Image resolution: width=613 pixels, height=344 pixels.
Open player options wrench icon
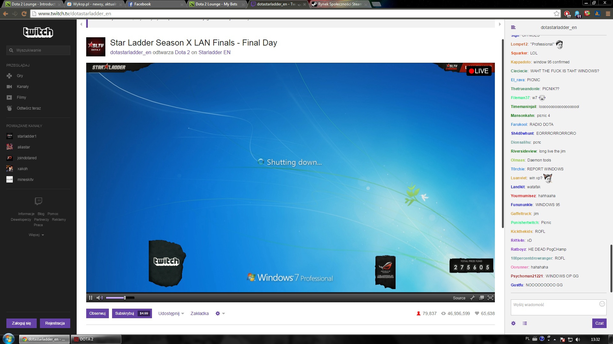(x=473, y=298)
